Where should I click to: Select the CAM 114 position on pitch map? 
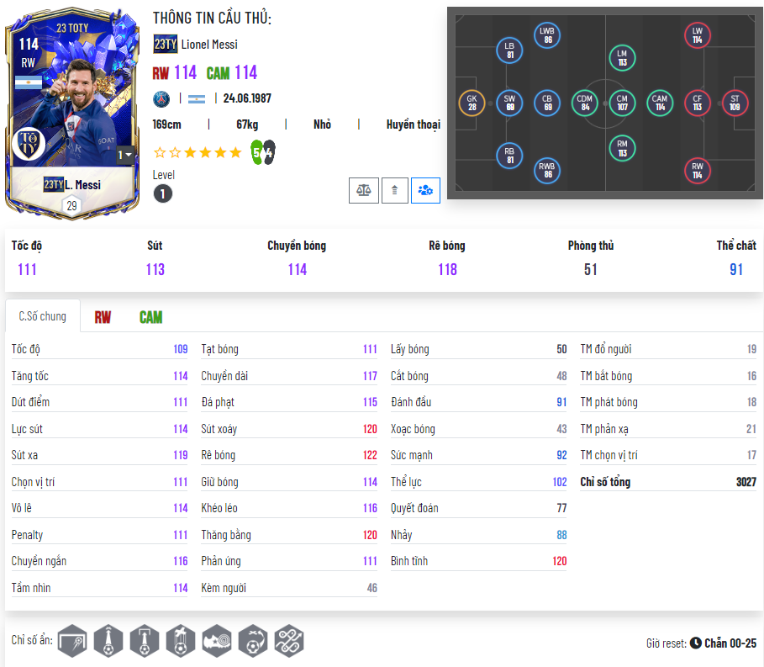click(x=660, y=103)
